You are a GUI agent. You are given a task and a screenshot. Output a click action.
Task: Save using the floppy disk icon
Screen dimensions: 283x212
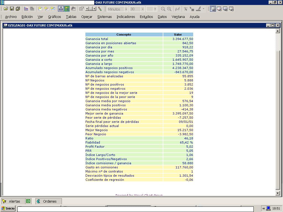[x=12, y=9]
